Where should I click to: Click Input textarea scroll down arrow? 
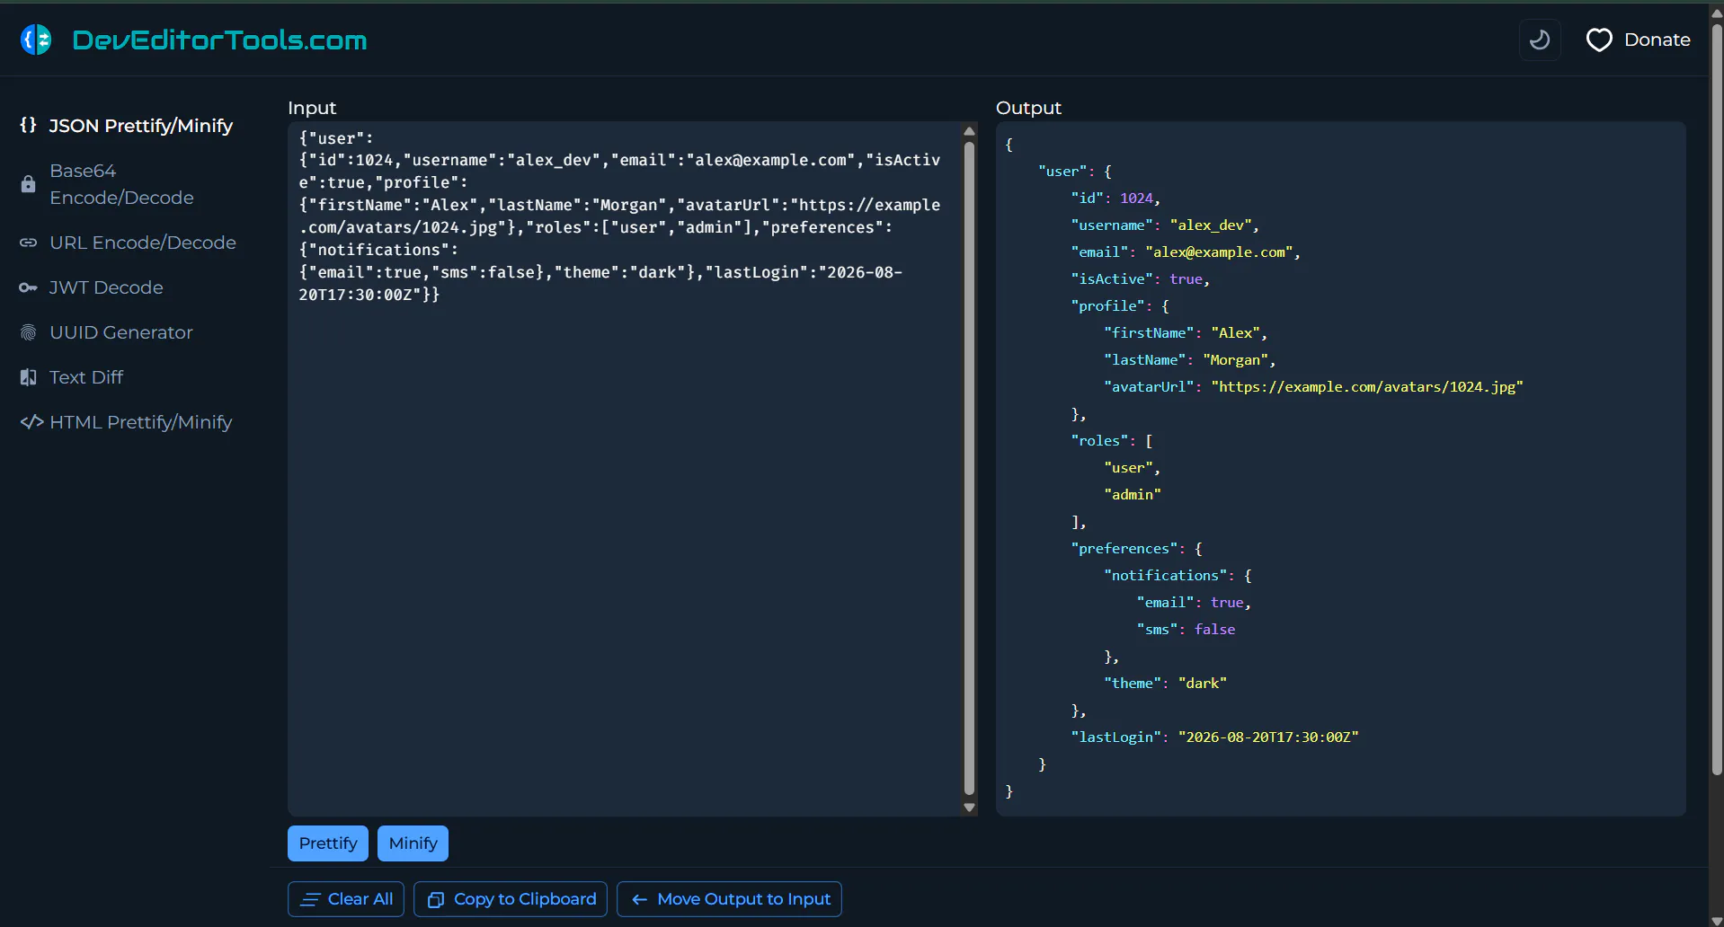tap(969, 808)
